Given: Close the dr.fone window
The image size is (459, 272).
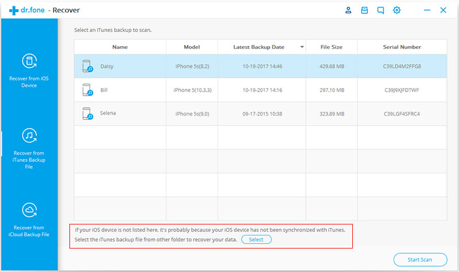Looking at the screenshot, I should [443, 10].
